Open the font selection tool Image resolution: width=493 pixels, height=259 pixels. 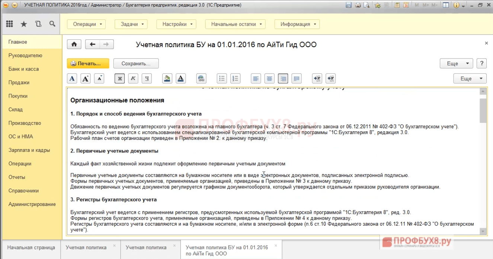tap(72, 78)
